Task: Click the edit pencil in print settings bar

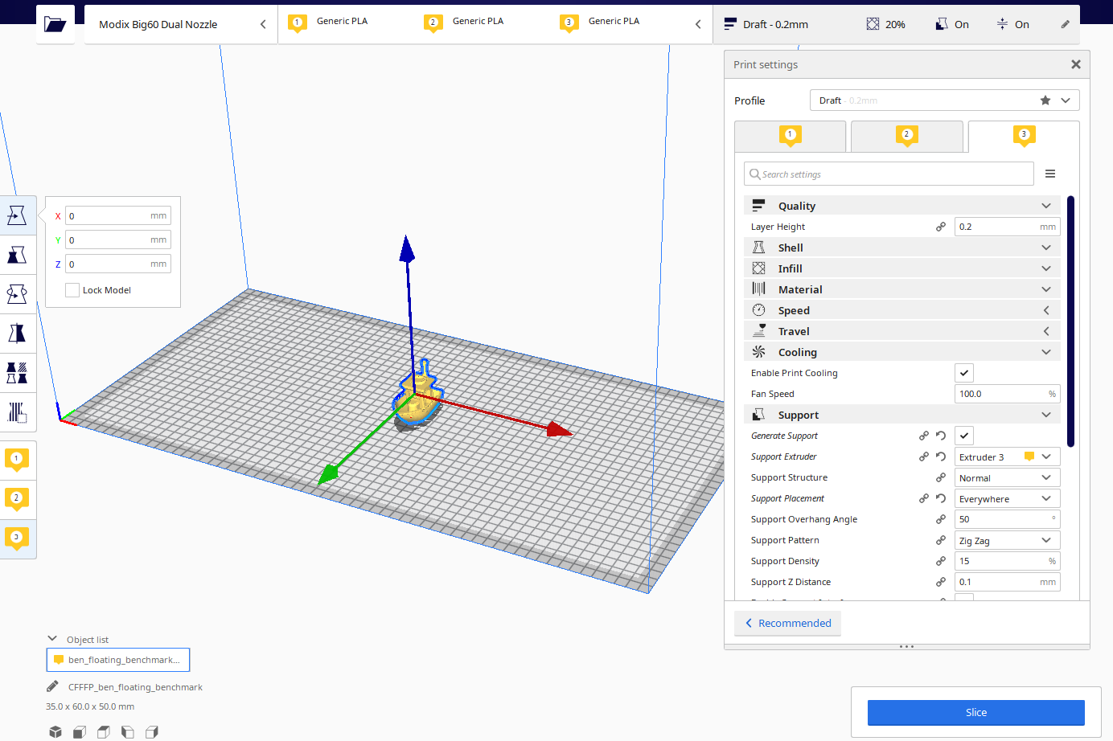Action: (1066, 24)
